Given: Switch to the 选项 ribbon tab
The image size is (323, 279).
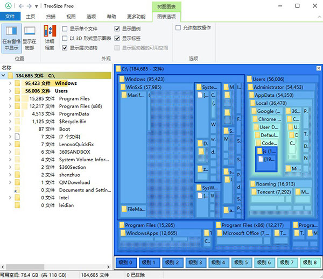Looking at the screenshot, I should 91,17.
